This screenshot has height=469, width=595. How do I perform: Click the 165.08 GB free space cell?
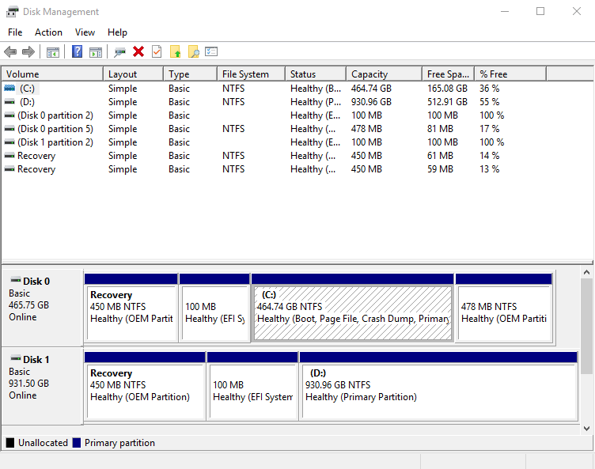click(x=447, y=89)
